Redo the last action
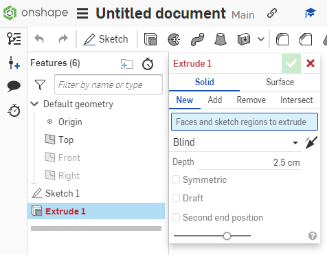This screenshot has height=255, width=327. 63,39
